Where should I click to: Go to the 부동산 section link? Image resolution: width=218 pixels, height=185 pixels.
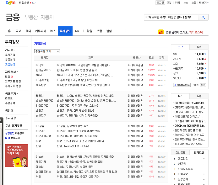coord(31,17)
